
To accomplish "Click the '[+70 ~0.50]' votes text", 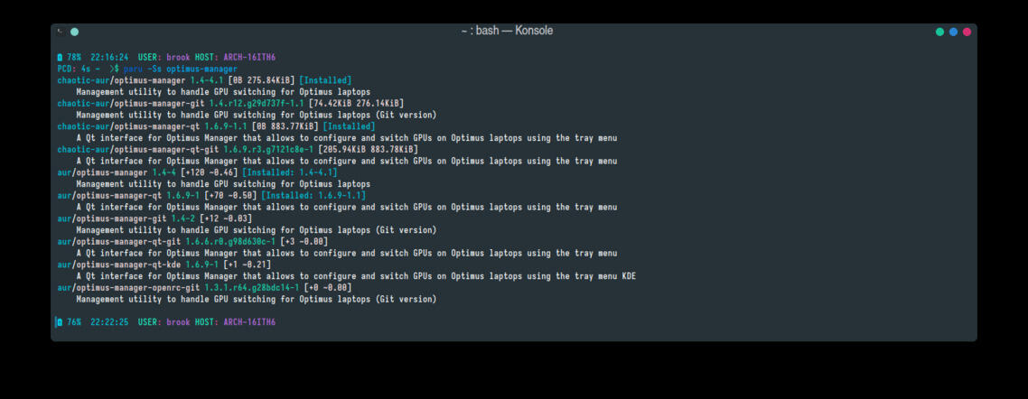I will point(230,195).
